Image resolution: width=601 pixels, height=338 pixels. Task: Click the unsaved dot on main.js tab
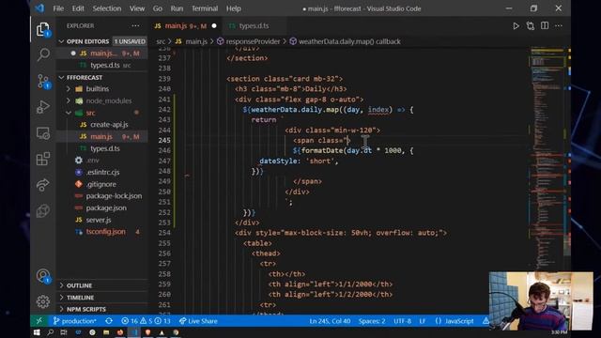(214, 26)
